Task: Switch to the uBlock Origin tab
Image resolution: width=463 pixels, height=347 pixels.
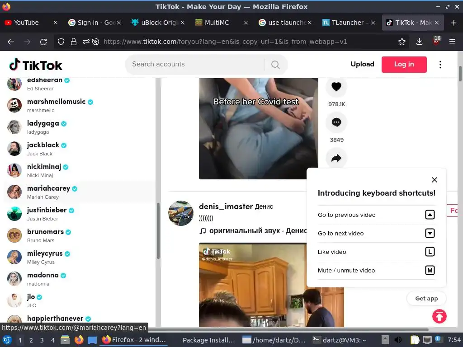Action: (158, 23)
